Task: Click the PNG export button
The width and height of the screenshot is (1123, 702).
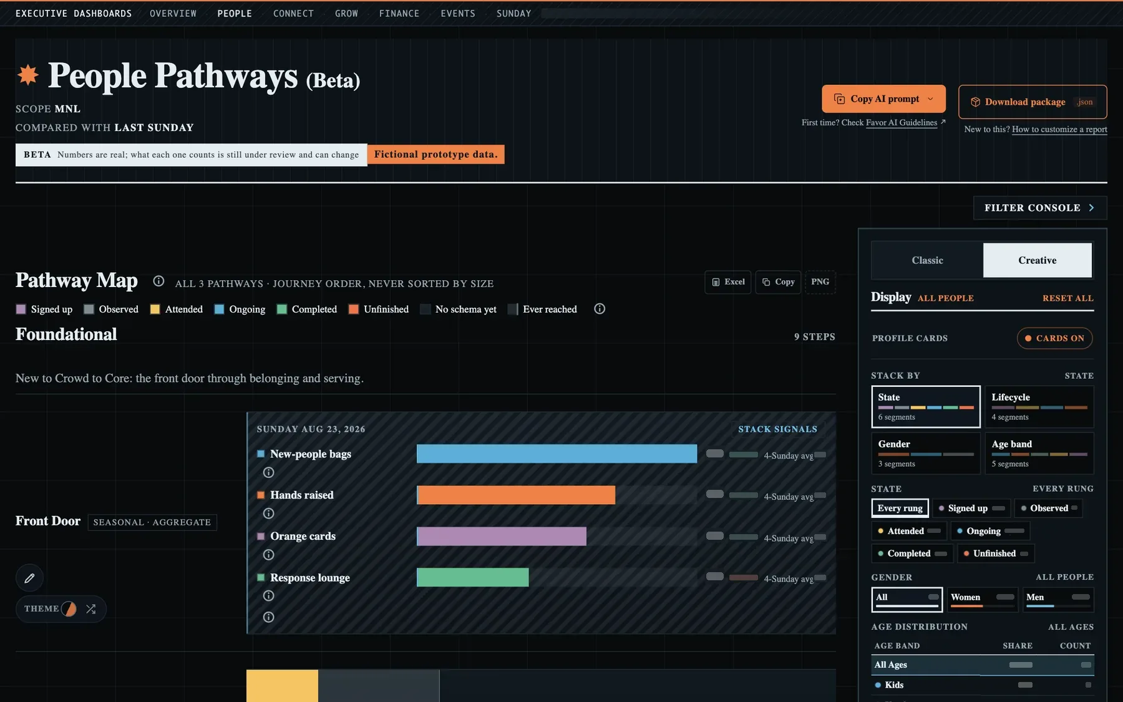Action: pyautogui.click(x=820, y=282)
